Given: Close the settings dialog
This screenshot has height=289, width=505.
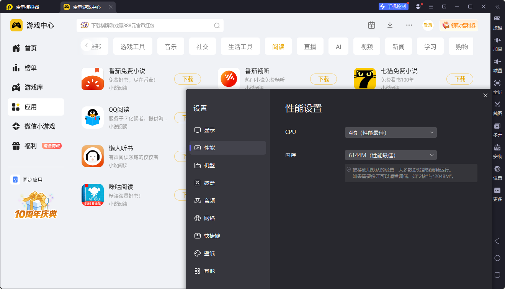Looking at the screenshot, I should click(x=485, y=95).
